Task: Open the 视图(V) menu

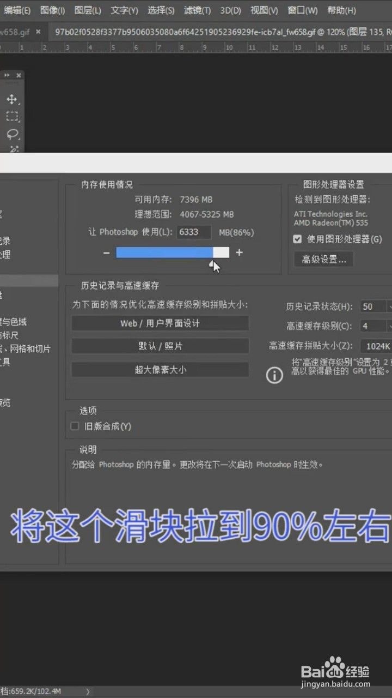Action: pos(264,10)
